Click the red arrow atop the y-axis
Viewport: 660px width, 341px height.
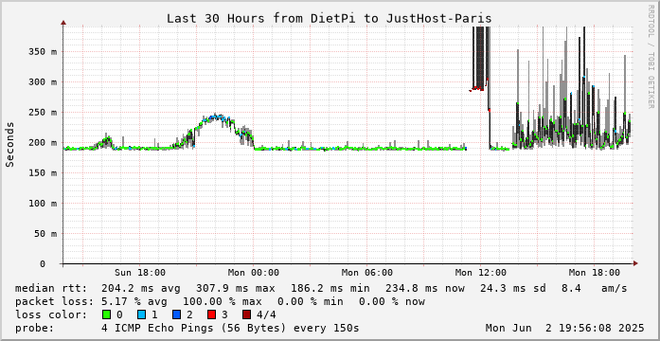coord(63,23)
